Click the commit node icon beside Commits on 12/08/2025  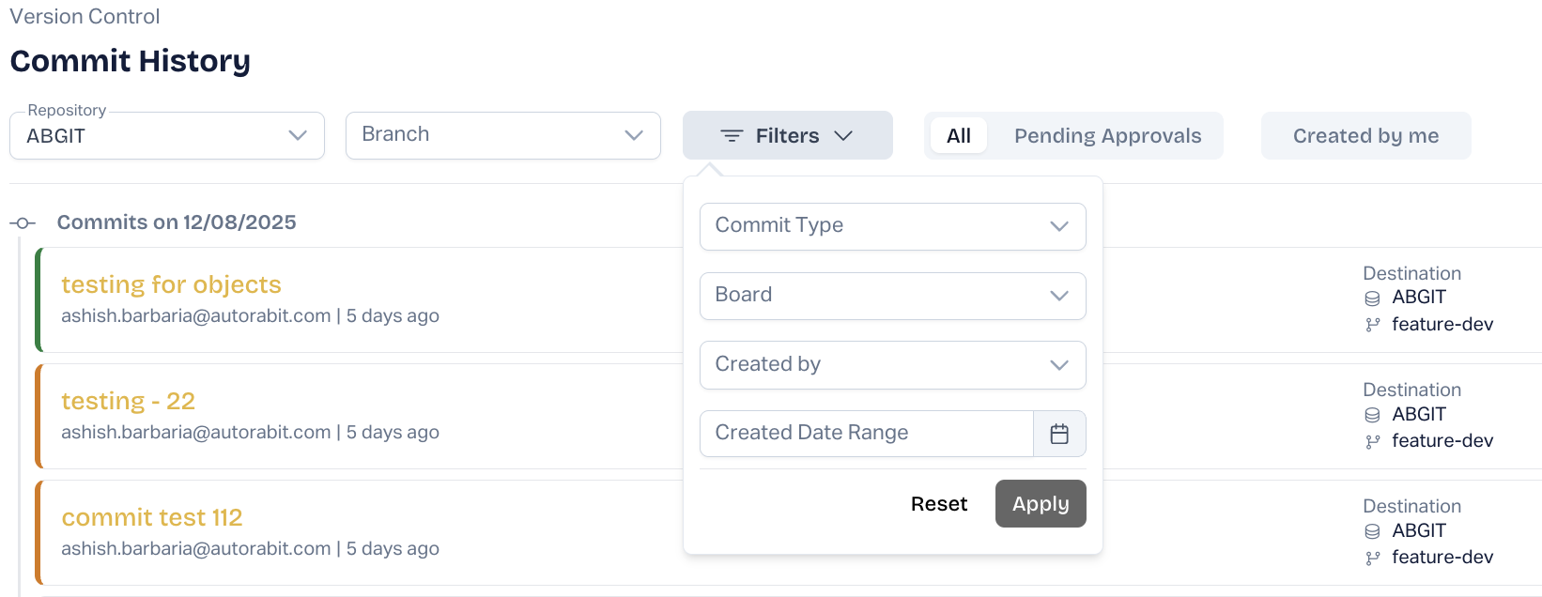point(23,223)
